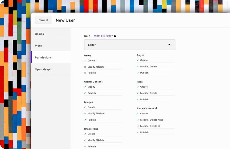Click the 'Create' text under Users

pos(91,60)
